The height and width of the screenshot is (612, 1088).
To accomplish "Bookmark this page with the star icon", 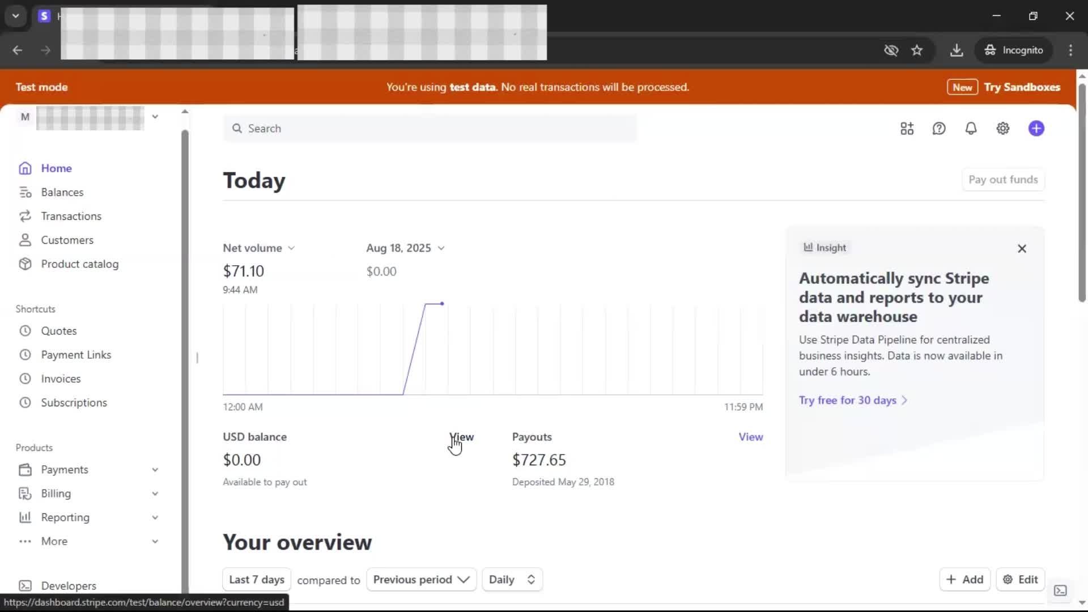I will tap(917, 50).
